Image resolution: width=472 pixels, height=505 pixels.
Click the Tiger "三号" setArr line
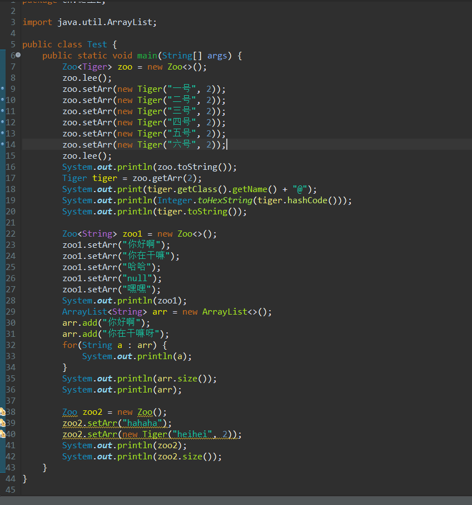(144, 111)
